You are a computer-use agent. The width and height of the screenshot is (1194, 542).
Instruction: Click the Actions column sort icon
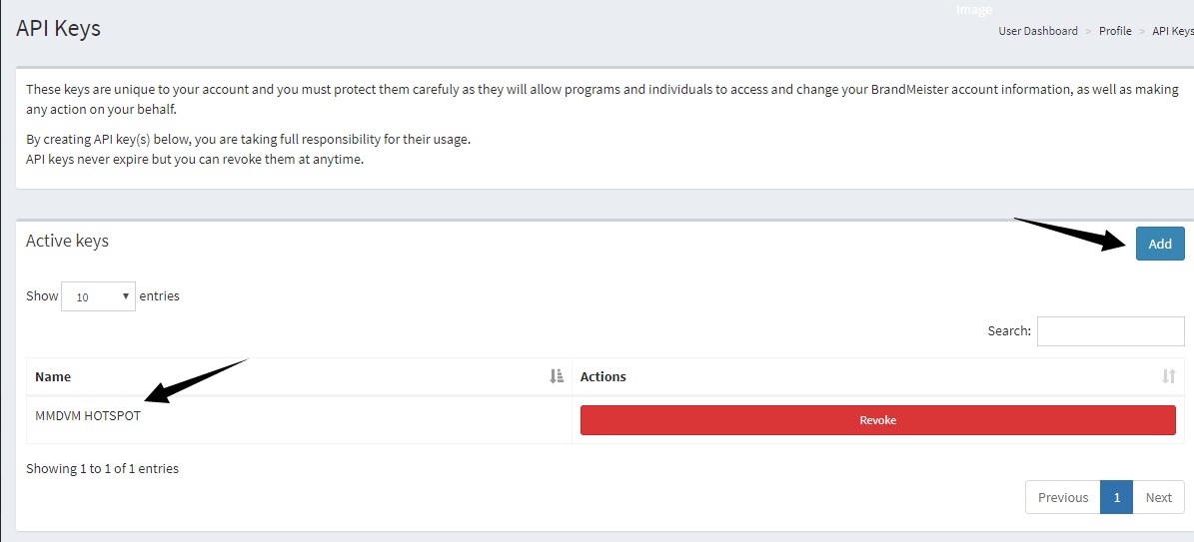click(1169, 376)
